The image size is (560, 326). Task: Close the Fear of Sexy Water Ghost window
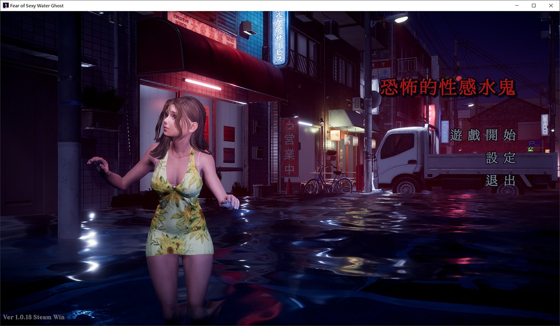point(551,6)
